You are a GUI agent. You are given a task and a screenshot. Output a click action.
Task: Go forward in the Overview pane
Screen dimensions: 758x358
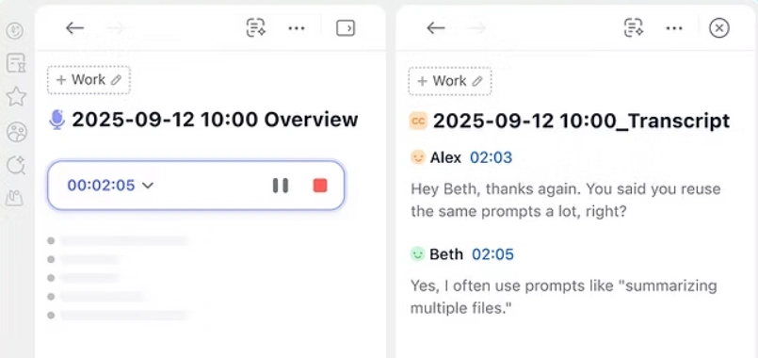tap(116, 28)
